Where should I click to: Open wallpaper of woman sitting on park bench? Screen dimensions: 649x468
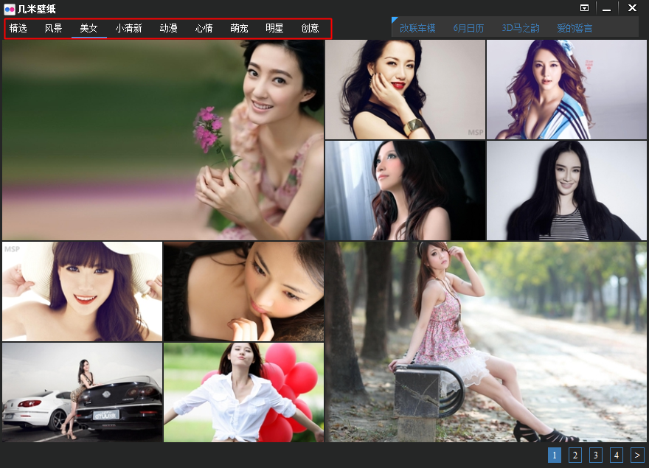[486, 342]
